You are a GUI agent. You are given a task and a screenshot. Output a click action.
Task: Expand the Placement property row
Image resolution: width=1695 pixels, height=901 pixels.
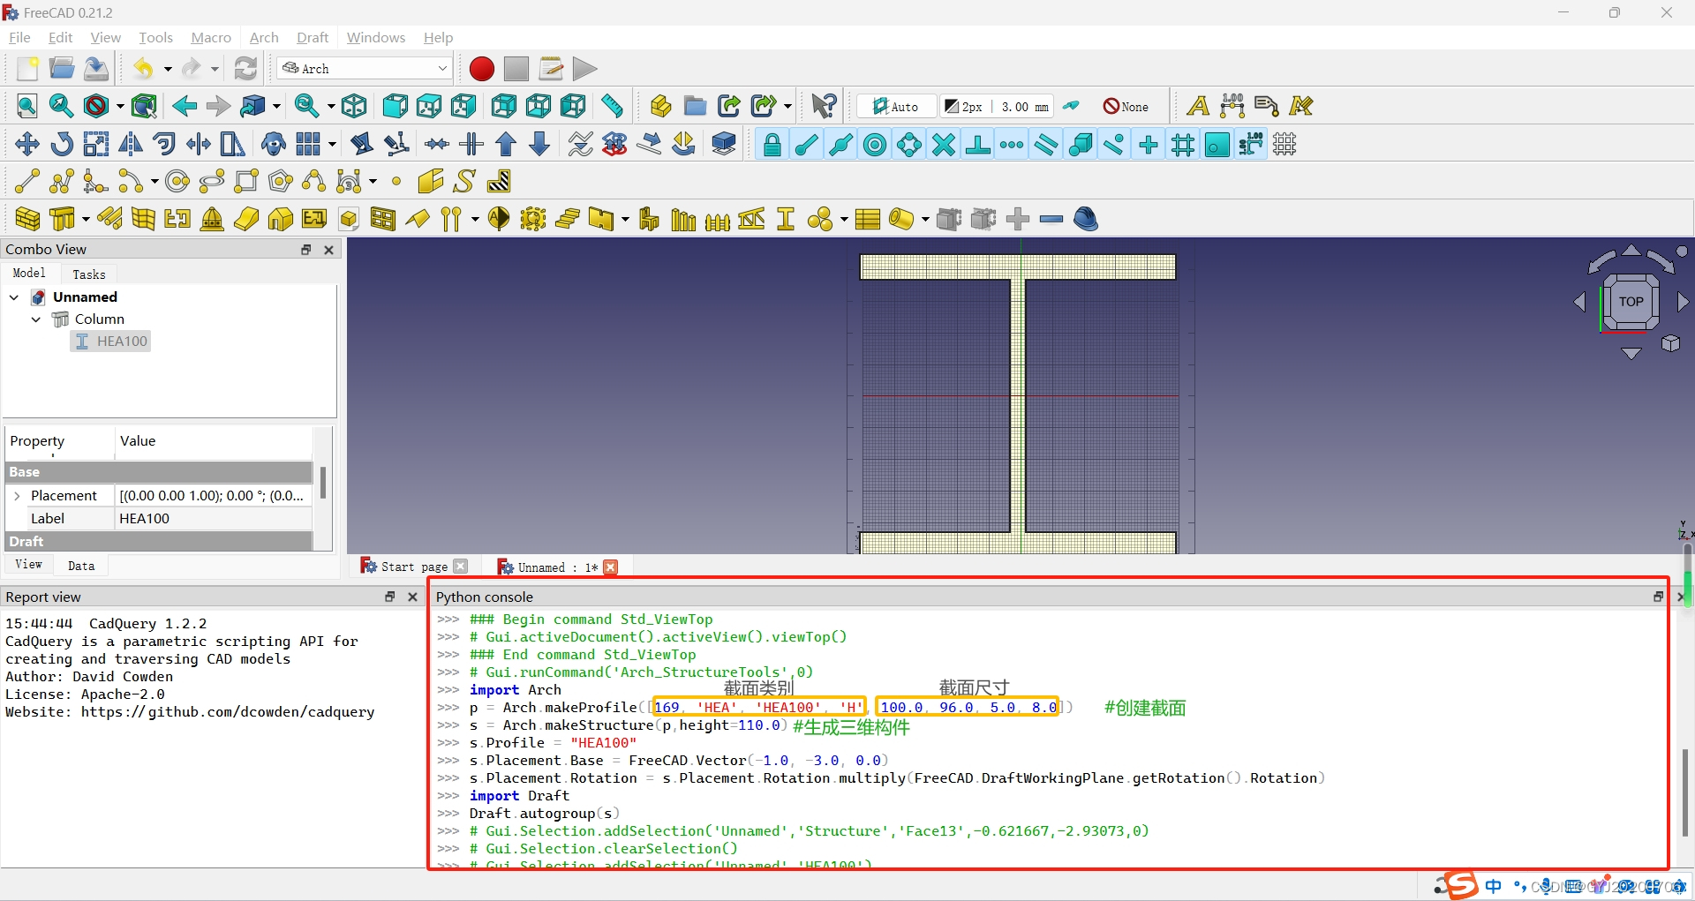pyautogui.click(x=16, y=495)
